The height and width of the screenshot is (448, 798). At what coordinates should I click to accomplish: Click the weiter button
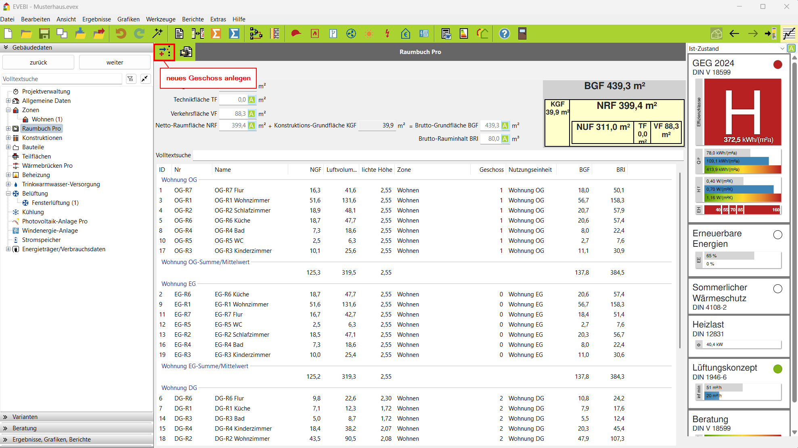tap(115, 63)
